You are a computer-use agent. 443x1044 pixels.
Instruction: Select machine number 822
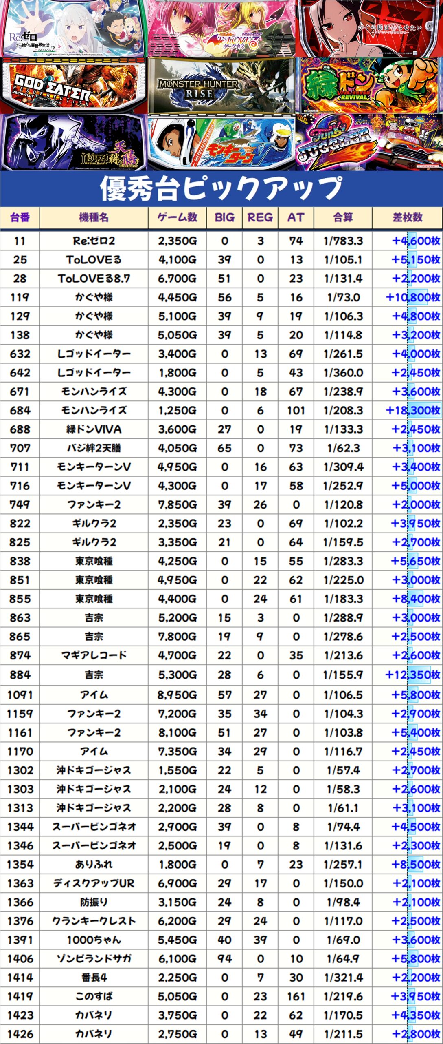tap(20, 523)
